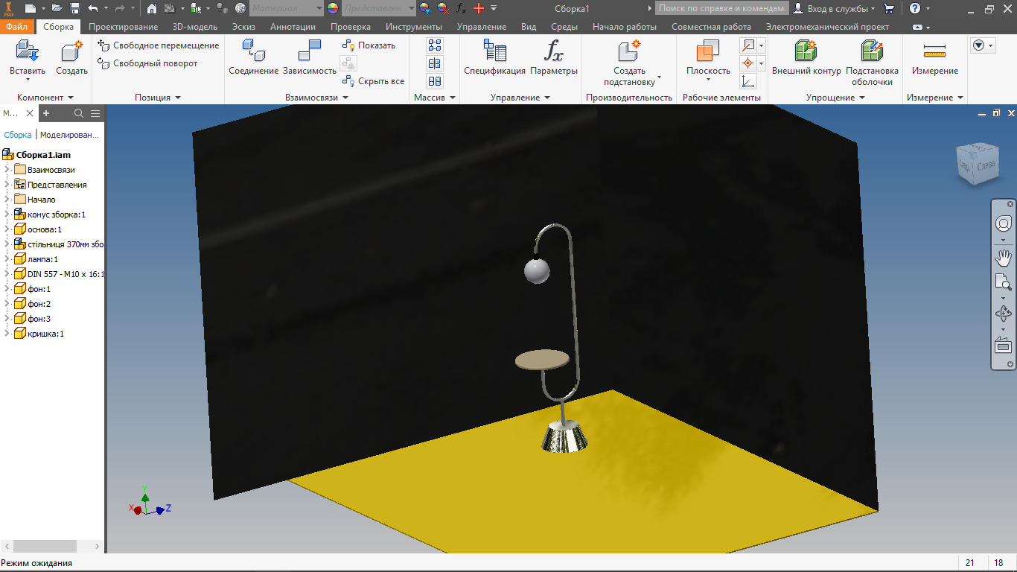The height and width of the screenshot is (572, 1017).
Task: Switch to Моделирование browser view
Action: click(x=69, y=135)
